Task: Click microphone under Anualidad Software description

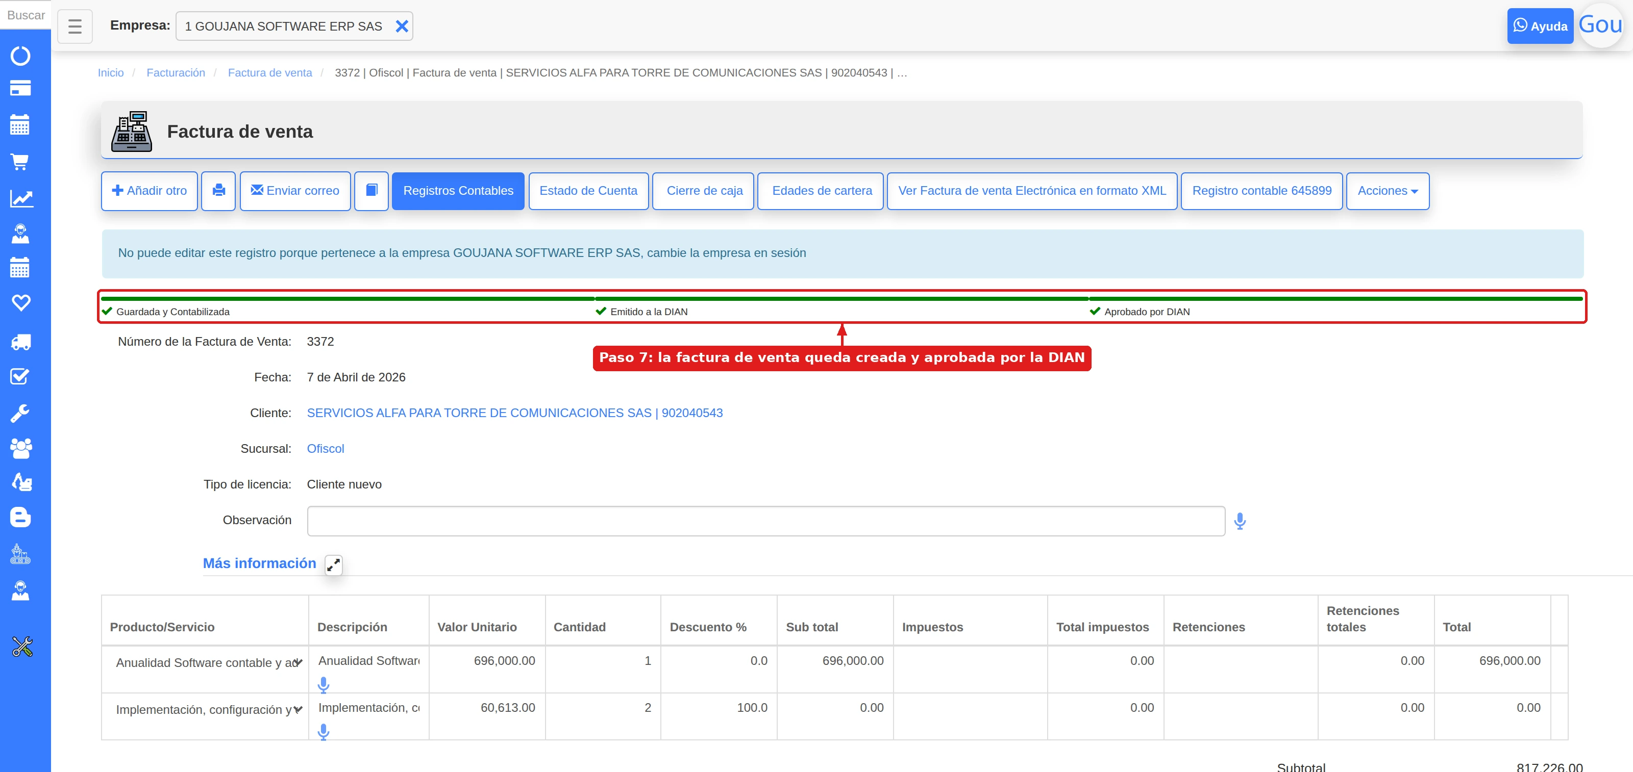Action: 324,685
